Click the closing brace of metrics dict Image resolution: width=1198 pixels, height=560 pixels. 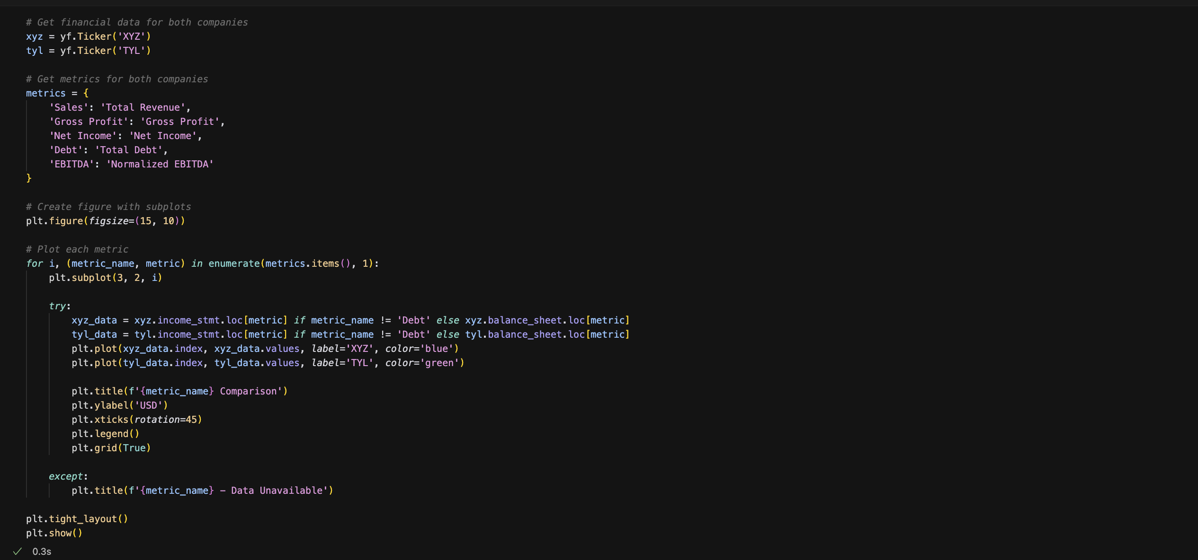[x=29, y=178]
